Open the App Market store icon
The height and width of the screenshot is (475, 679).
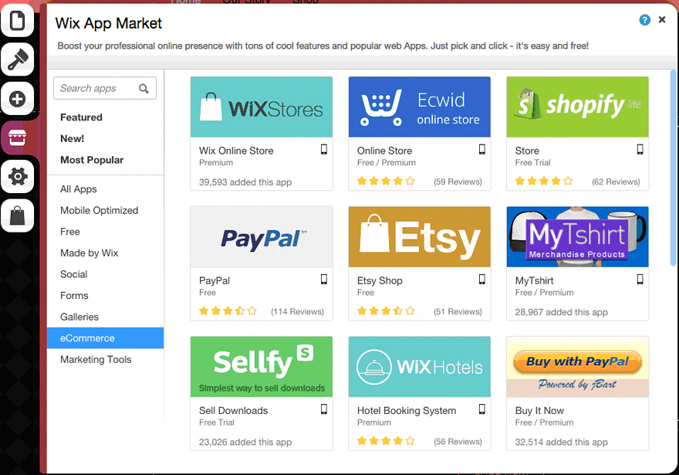click(x=17, y=138)
